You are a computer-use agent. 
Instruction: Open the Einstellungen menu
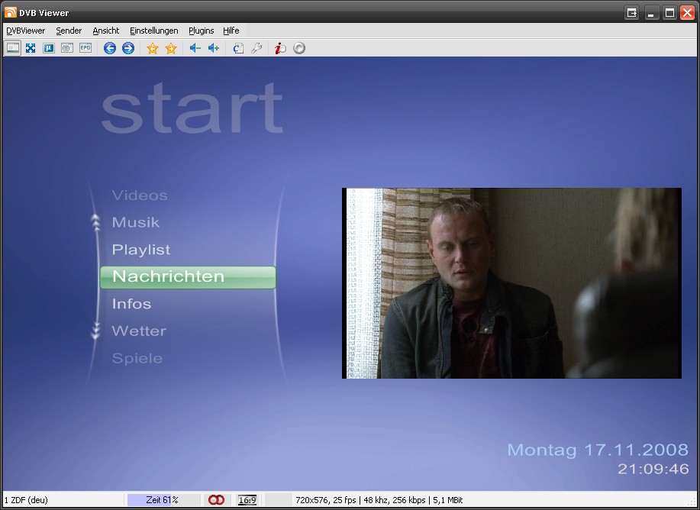(x=153, y=31)
